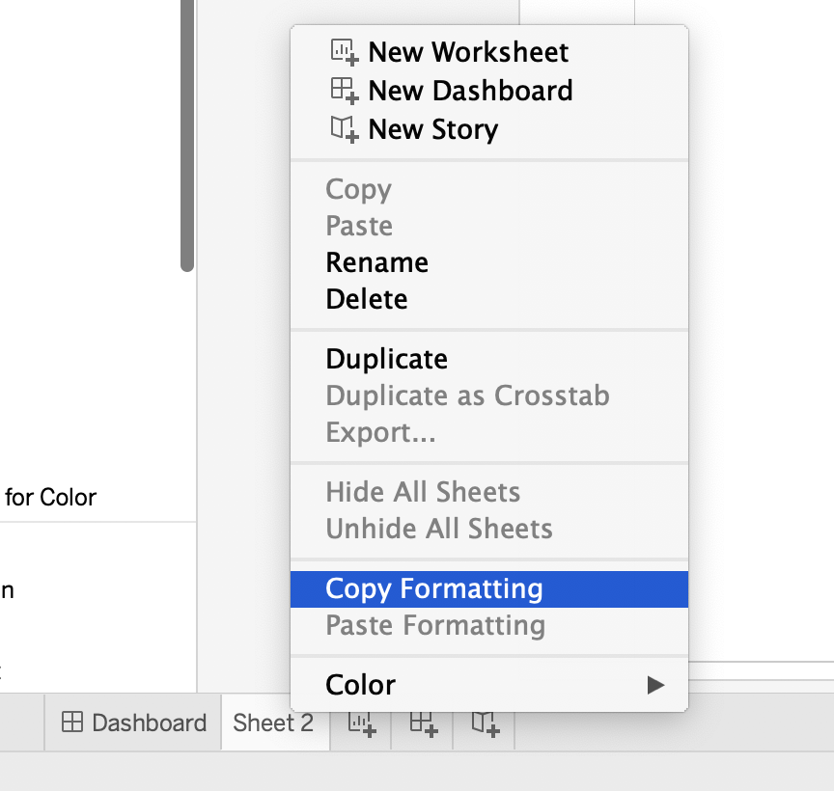Select Rename in the context menu

(x=377, y=262)
